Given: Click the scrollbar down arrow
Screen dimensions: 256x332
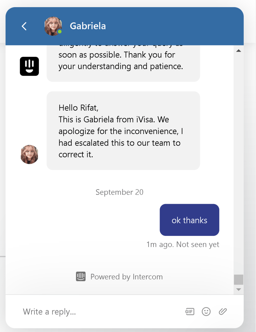Looking at the screenshot, I should pos(238,289).
